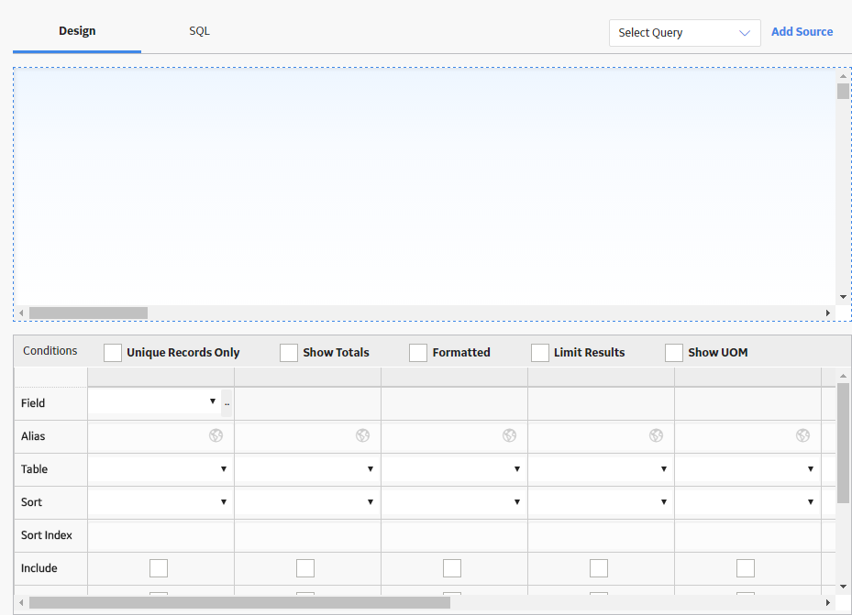Click the Include row label
The width and height of the screenshot is (852, 615).
tap(39, 569)
